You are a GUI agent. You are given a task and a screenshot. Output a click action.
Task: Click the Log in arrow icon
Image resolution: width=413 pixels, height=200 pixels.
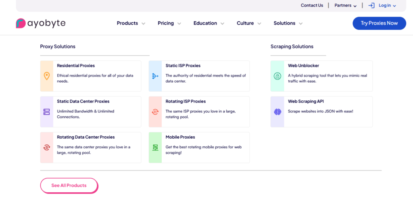[371, 5]
